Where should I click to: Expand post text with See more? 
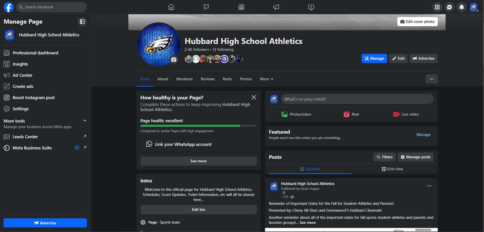[308, 223]
